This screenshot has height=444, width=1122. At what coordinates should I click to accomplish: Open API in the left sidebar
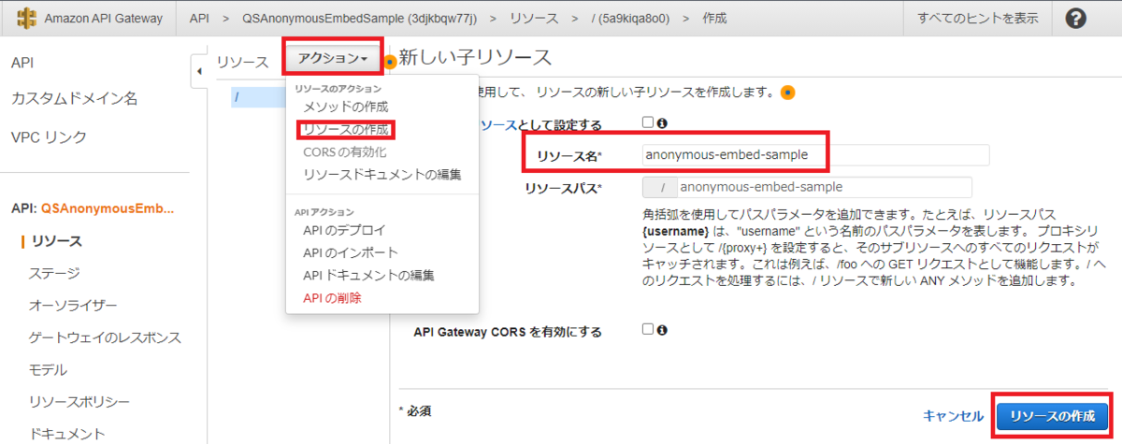22,63
